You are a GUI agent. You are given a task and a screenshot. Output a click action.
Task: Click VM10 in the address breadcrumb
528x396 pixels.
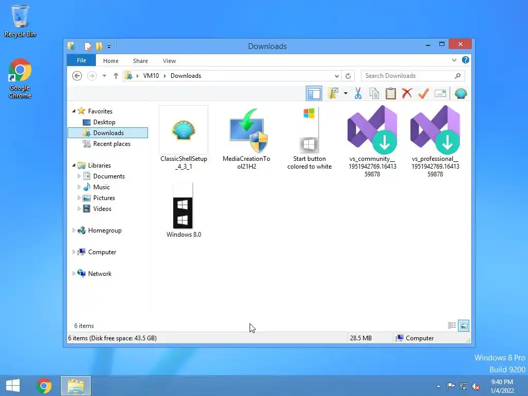151,76
